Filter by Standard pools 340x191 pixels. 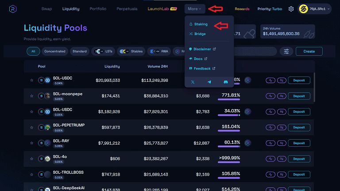[80, 51]
